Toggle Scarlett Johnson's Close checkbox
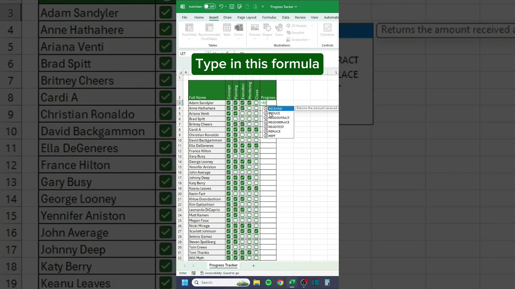 [x=256, y=231]
